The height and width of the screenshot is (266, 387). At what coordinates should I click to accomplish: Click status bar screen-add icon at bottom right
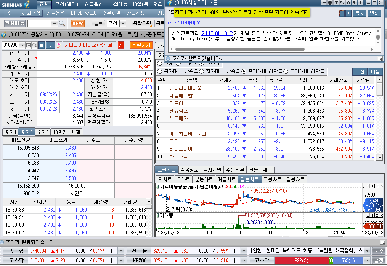coord(382,242)
